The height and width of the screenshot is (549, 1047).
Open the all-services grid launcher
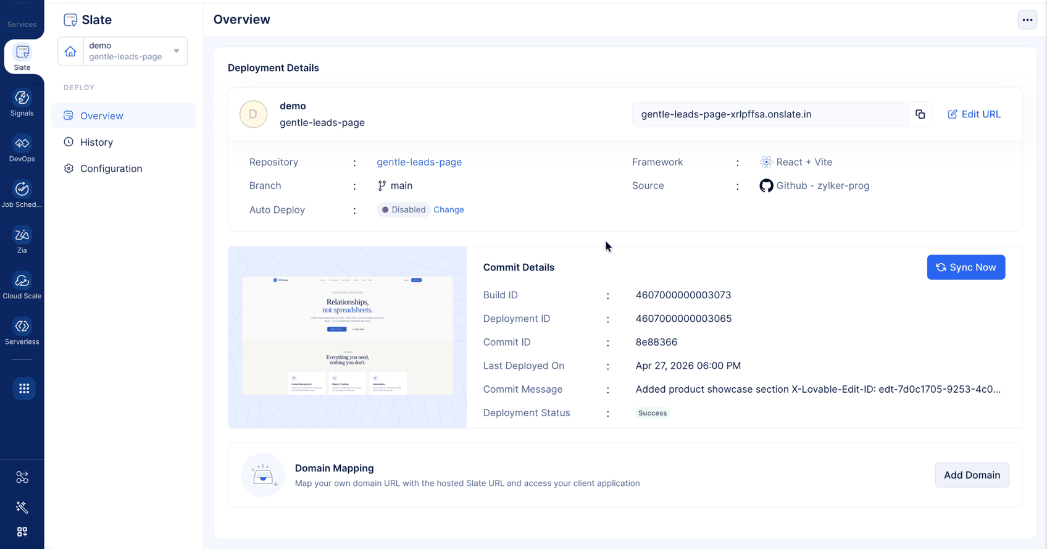click(24, 388)
